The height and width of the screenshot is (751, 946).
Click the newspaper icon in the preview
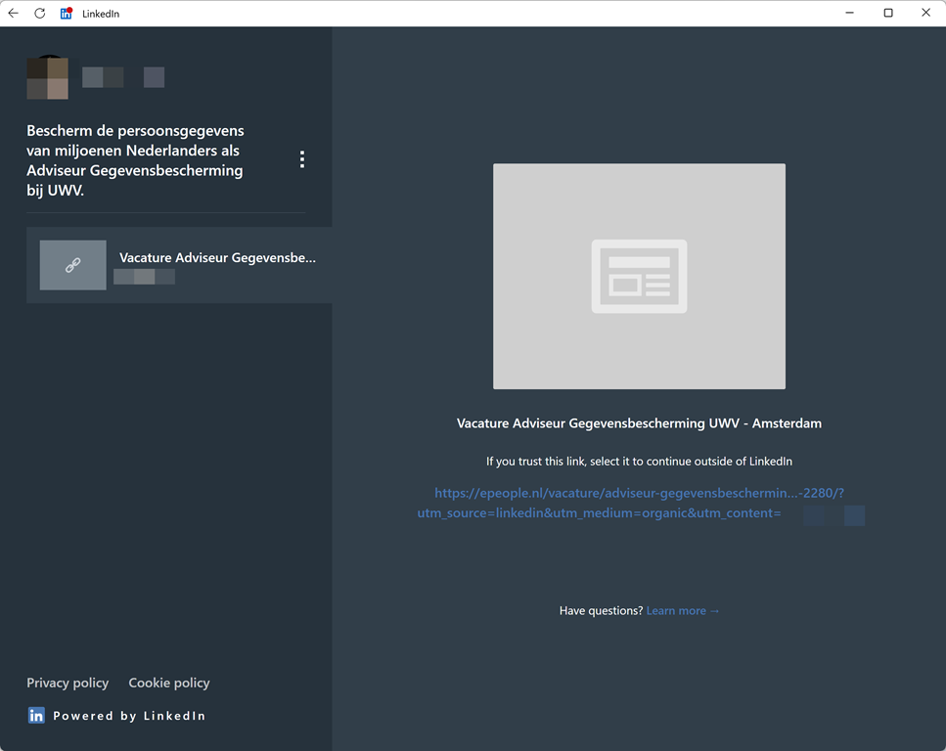click(639, 277)
